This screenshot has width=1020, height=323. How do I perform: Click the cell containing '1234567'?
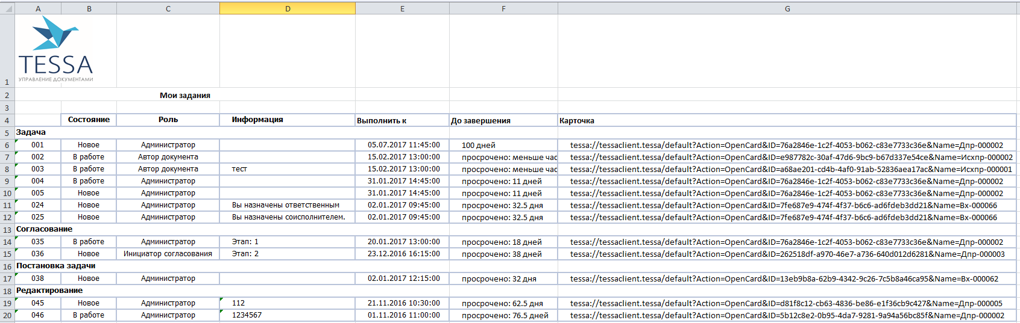[247, 315]
